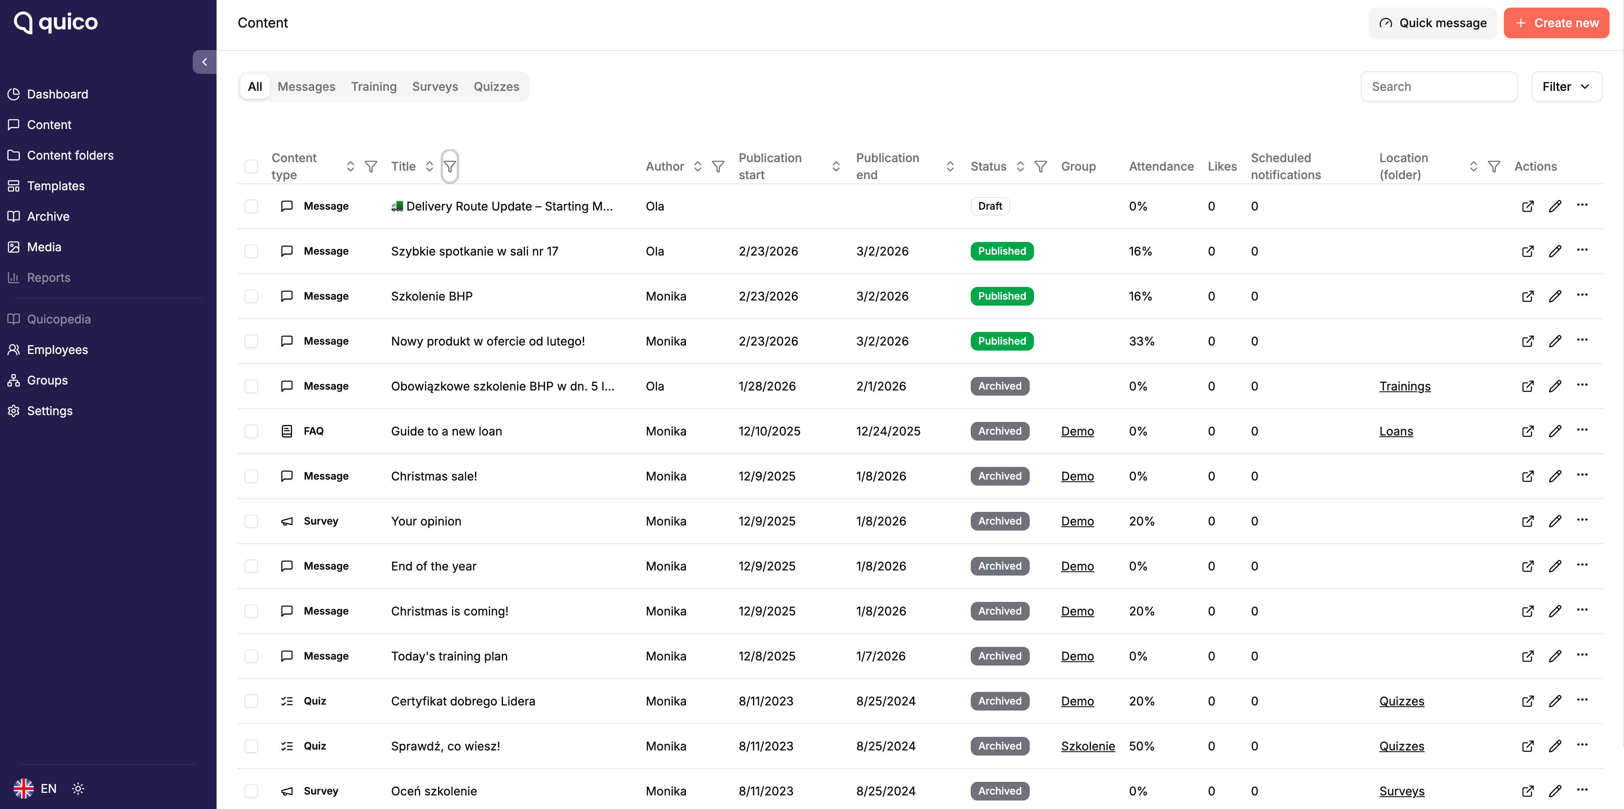The width and height of the screenshot is (1624, 809).
Task: Click into the Search field
Action: (x=1439, y=87)
